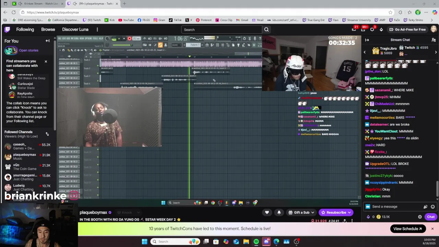This screenshot has width=439, height=247.
Task: Open the emote picker in chat
Action: (x=433, y=207)
